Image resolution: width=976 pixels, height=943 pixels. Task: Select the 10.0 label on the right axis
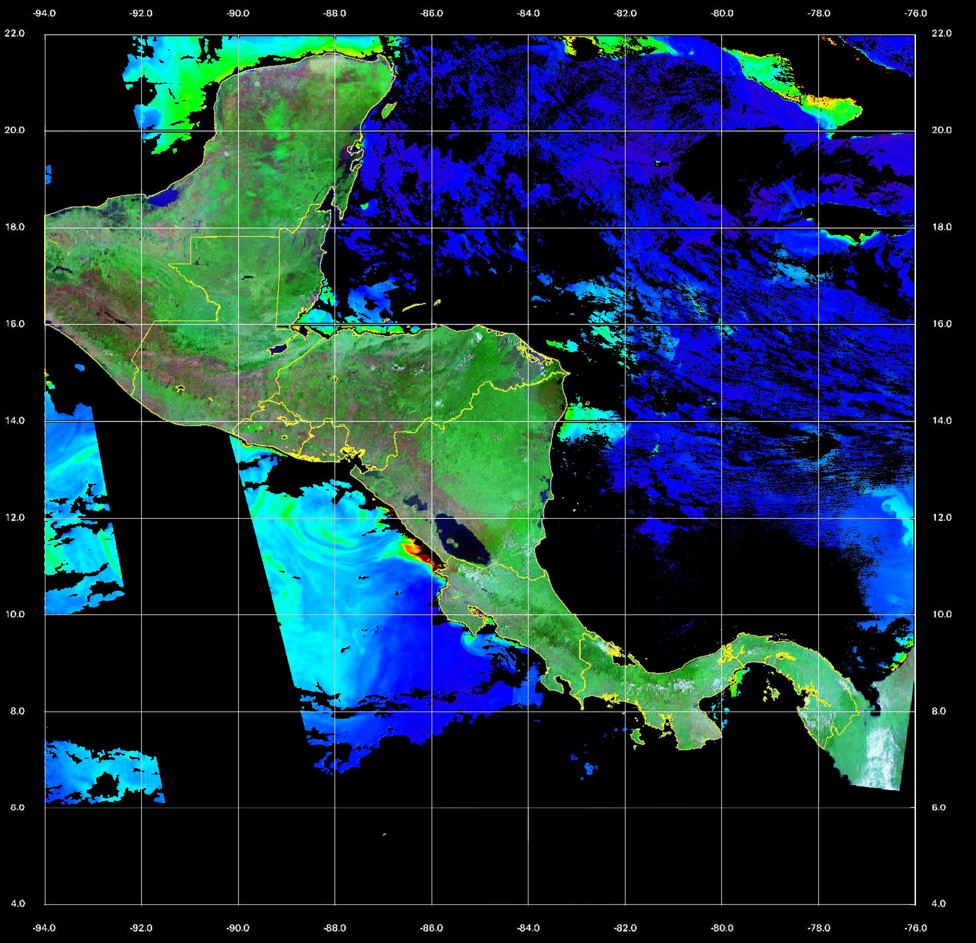pos(941,614)
